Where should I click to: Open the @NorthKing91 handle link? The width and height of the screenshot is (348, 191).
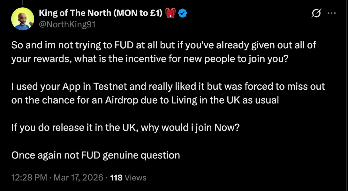point(67,24)
